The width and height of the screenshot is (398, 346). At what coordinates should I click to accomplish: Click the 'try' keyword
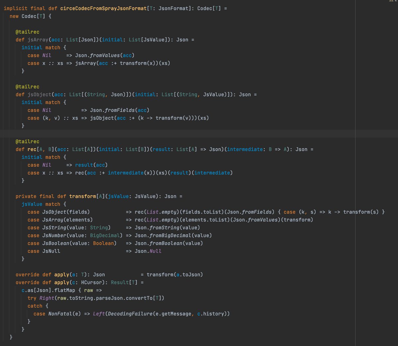[32, 298]
